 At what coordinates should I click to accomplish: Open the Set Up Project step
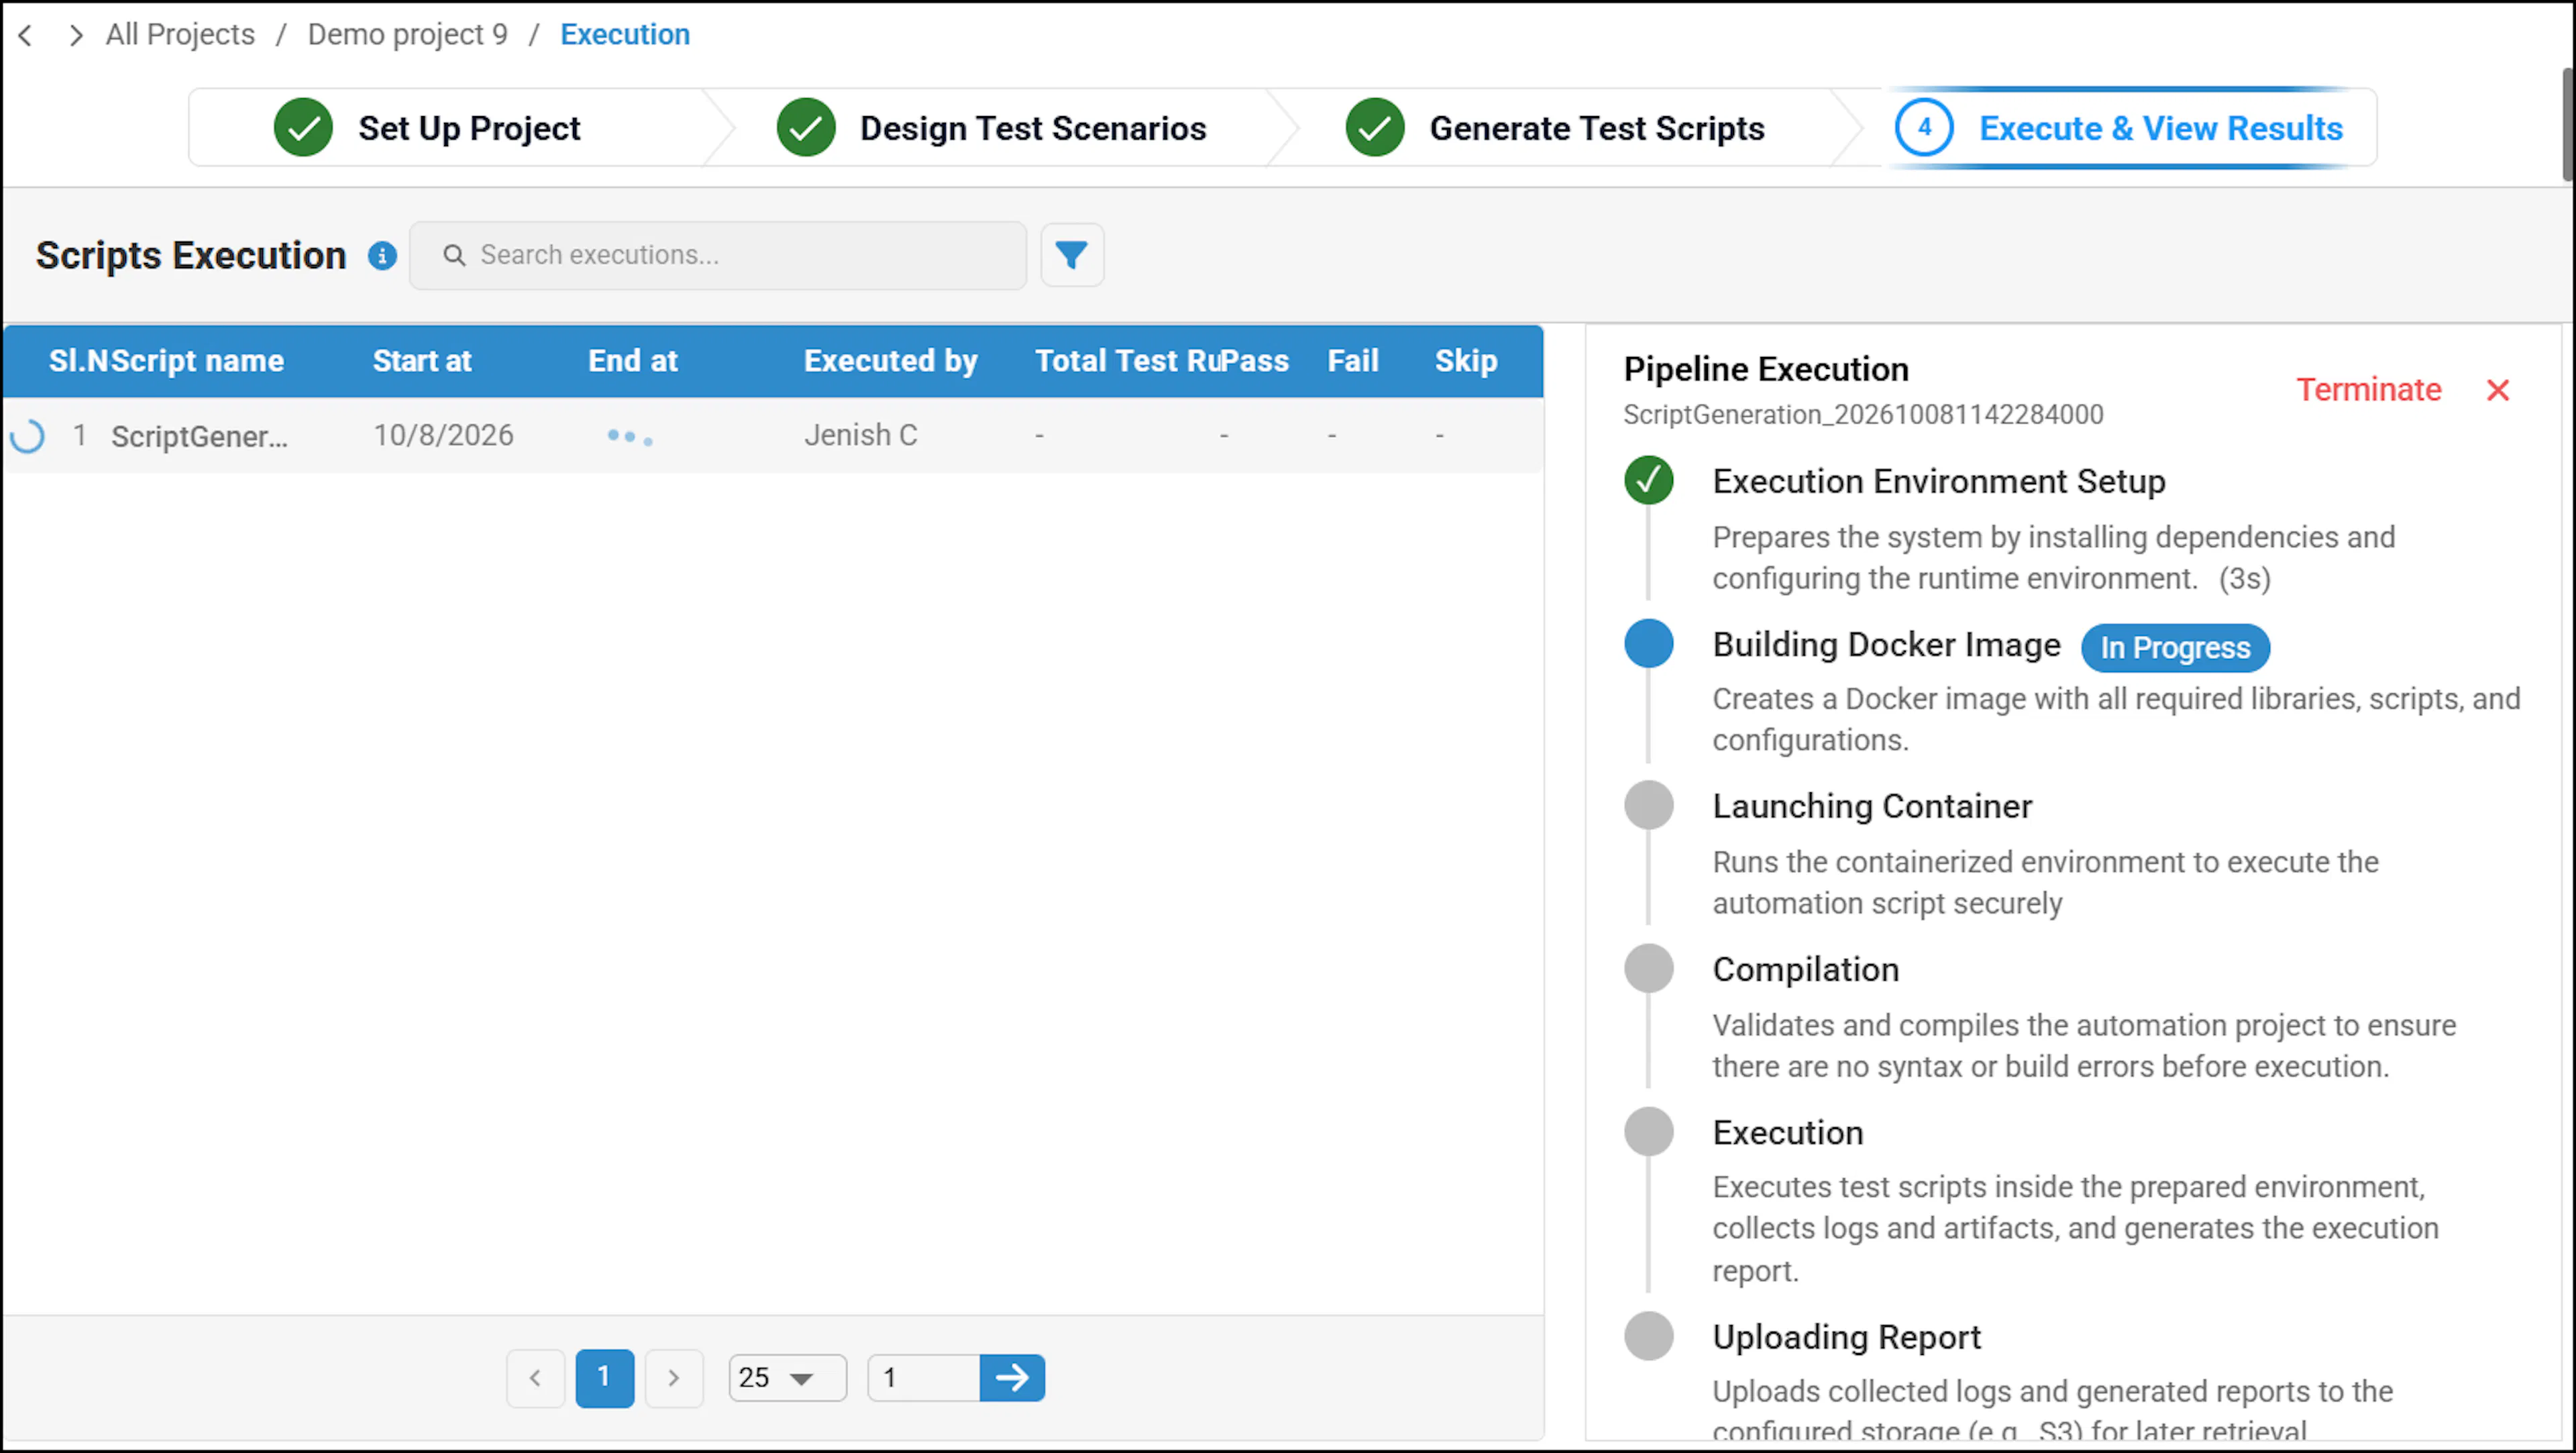point(469,128)
